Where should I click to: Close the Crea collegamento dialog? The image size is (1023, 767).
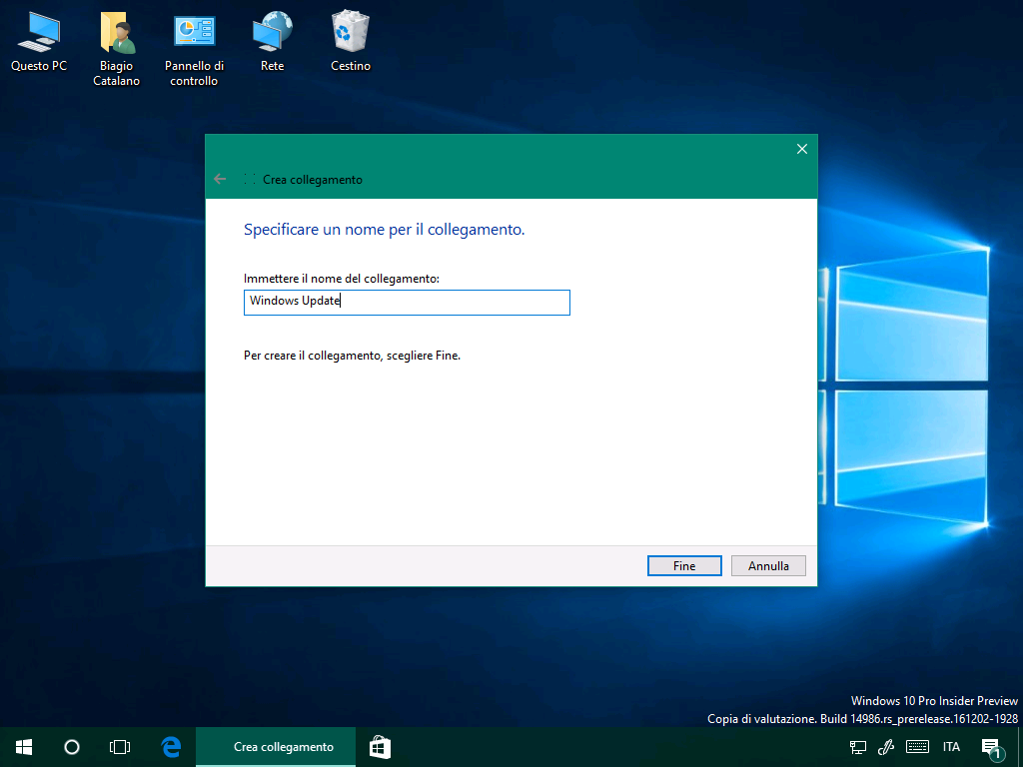click(x=802, y=149)
